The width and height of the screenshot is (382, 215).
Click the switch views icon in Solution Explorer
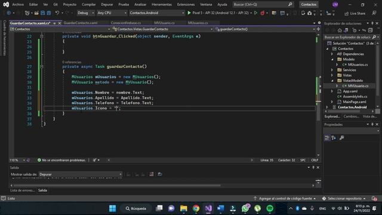point(346,30)
